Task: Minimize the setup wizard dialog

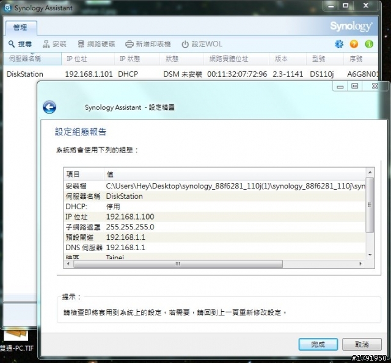Action: coord(340,87)
